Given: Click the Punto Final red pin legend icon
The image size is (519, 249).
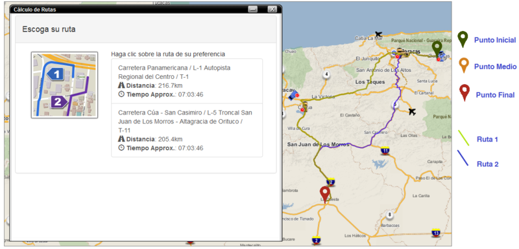Looking at the screenshot, I should [465, 92].
